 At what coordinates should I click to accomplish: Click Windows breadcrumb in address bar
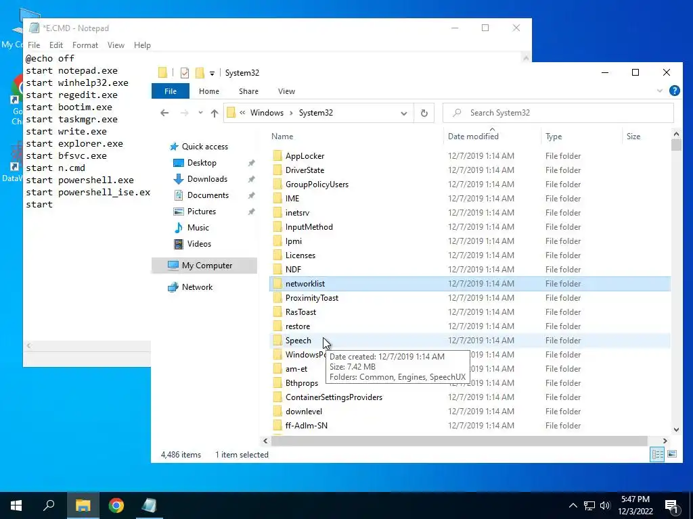[x=267, y=113]
